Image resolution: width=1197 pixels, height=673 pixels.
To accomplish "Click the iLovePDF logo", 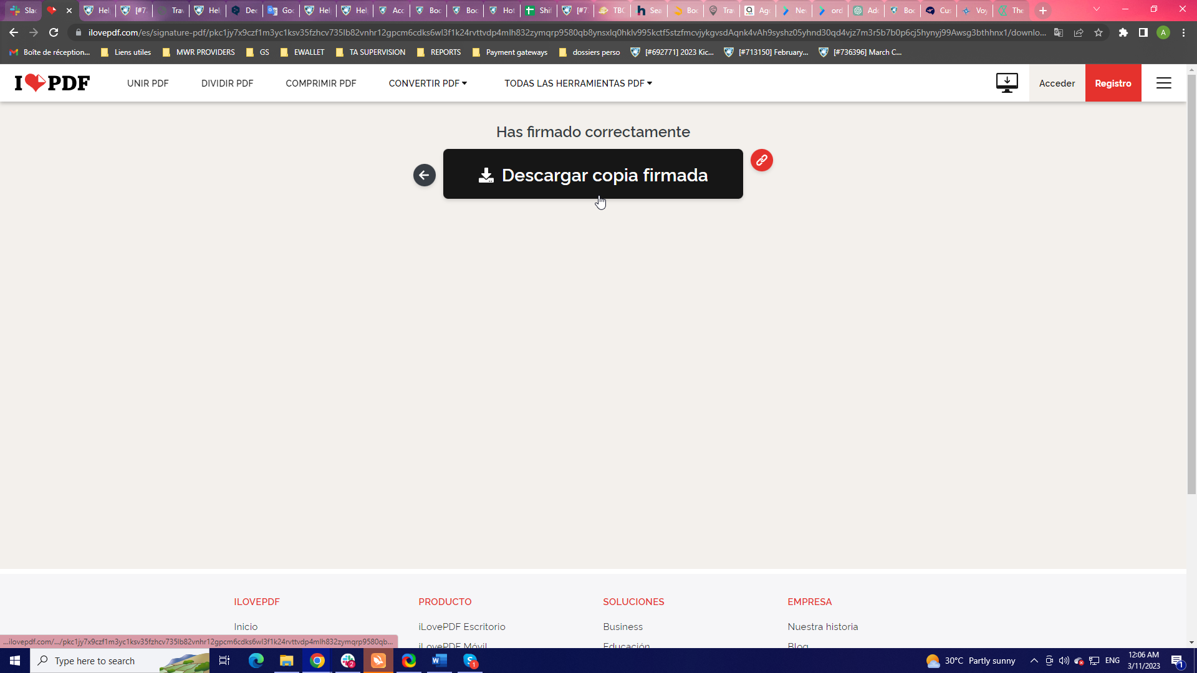I will click(52, 83).
